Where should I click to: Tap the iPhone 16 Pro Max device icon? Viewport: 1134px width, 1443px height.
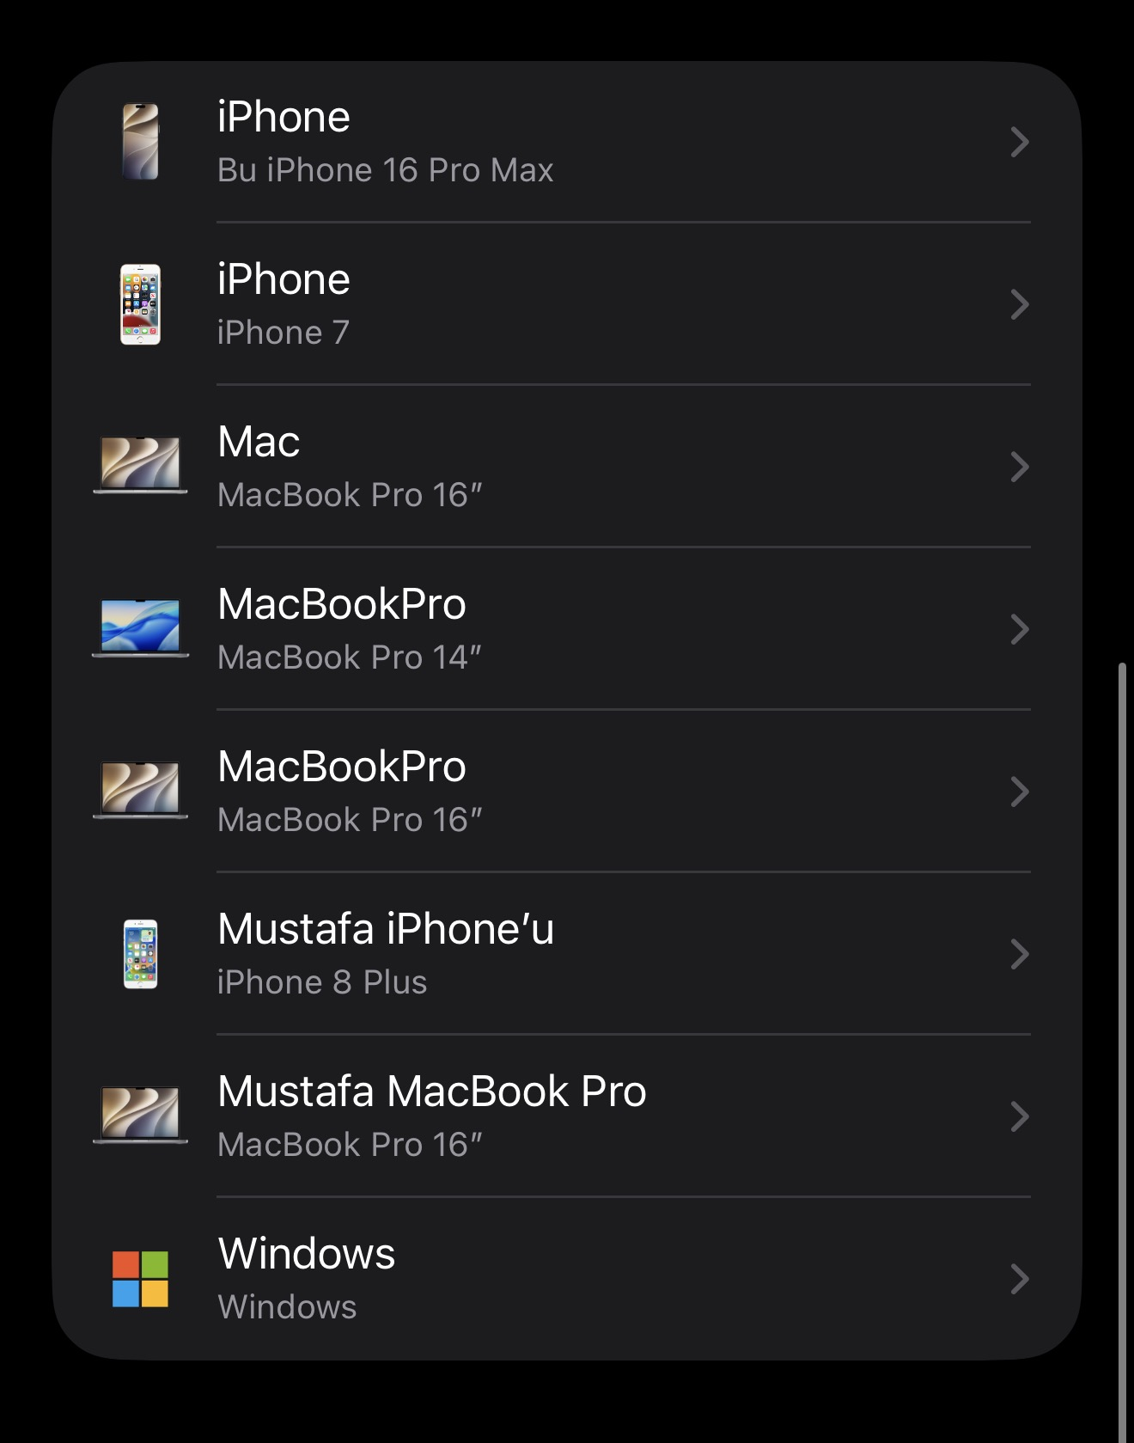click(x=140, y=142)
